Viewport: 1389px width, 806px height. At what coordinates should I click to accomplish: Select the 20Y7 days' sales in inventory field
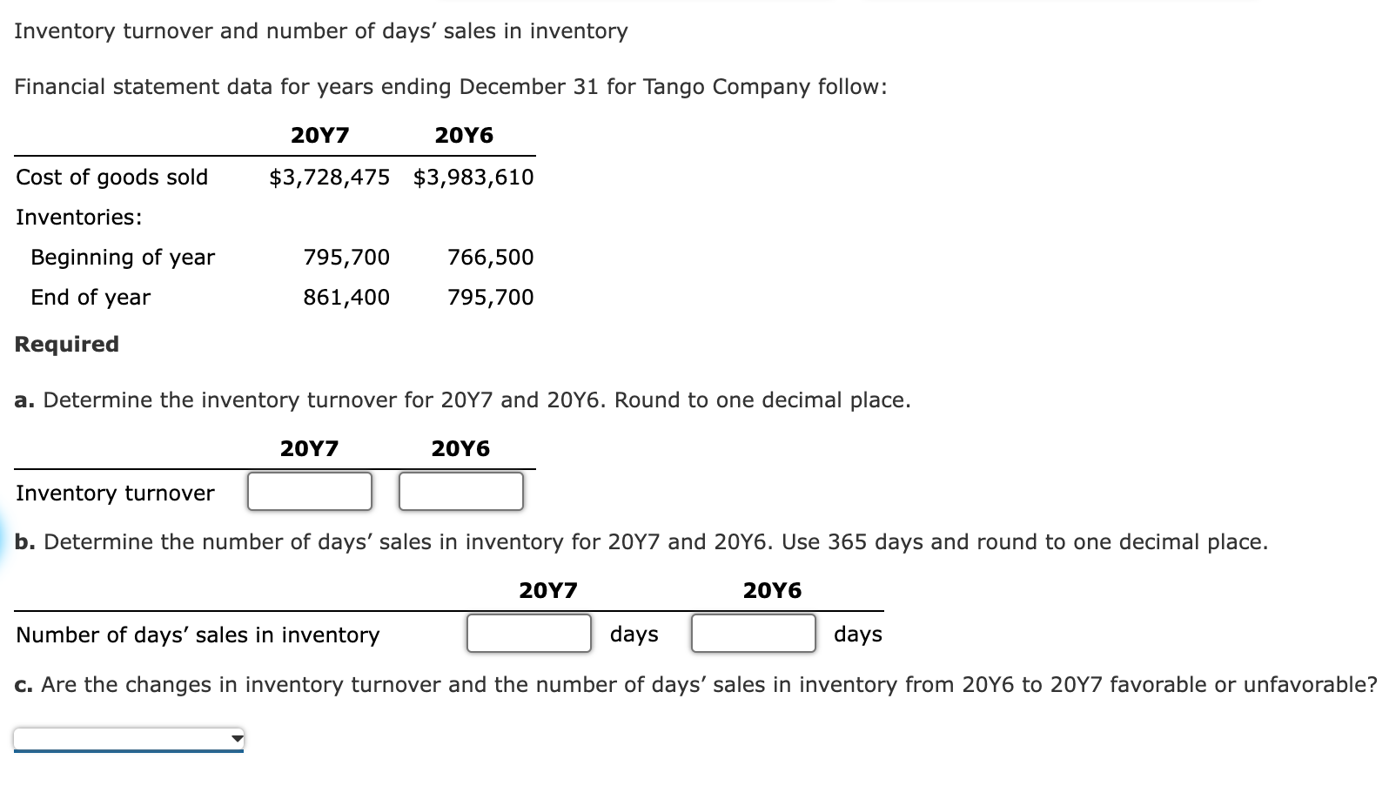[529, 633]
